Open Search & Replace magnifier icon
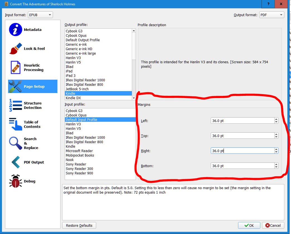Image resolution: width=291 pixels, height=234 pixels. pos(15,143)
